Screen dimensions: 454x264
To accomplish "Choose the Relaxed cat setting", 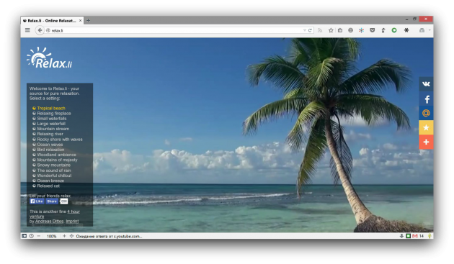I will coord(48,186).
